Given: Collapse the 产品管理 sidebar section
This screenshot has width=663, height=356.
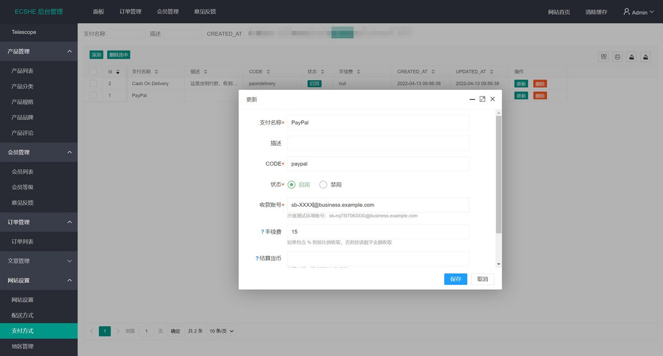Looking at the screenshot, I should click(69, 51).
